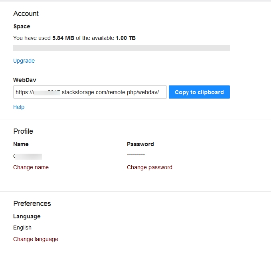
Task: Click inside the WebDav URL field
Action: coord(90,92)
